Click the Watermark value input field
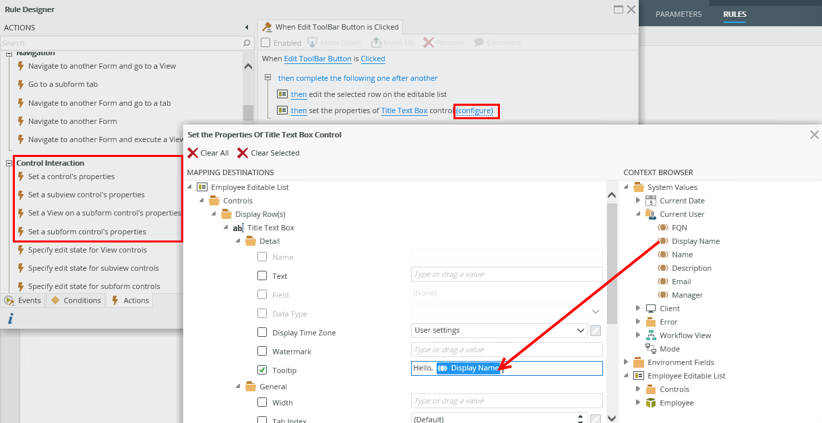Screen dimensions: 822x423 pyautogui.click(x=507, y=350)
